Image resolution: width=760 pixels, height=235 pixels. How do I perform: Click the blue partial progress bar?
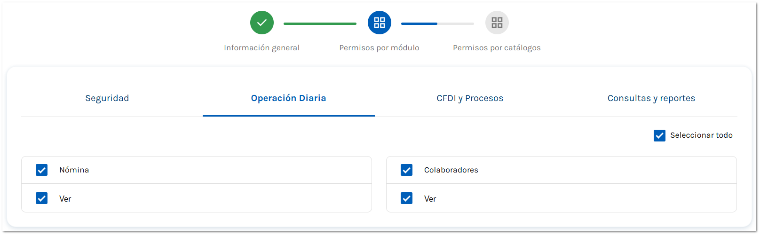(x=419, y=23)
